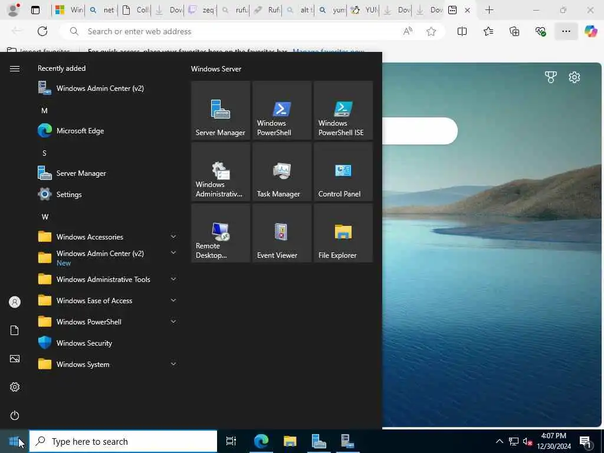604x453 pixels.
Task: Open the Edge profile icon
Action: tap(14, 10)
